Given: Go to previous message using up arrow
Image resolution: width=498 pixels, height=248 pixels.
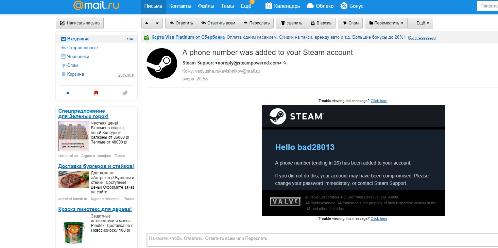Looking at the screenshot, I should [147, 23].
